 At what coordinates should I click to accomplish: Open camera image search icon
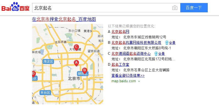(175, 8)
